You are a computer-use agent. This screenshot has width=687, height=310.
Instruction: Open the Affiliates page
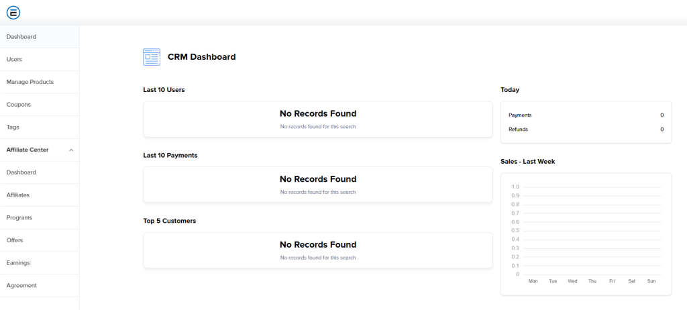point(40,195)
